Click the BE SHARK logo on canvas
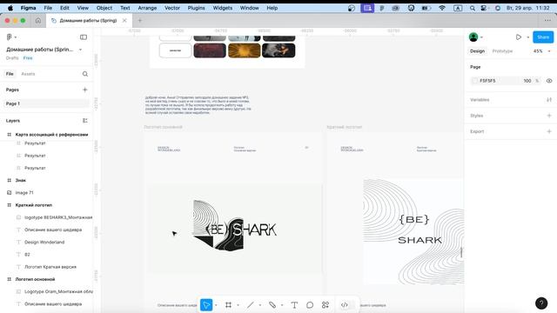The width and height of the screenshot is (557, 313). (235, 225)
